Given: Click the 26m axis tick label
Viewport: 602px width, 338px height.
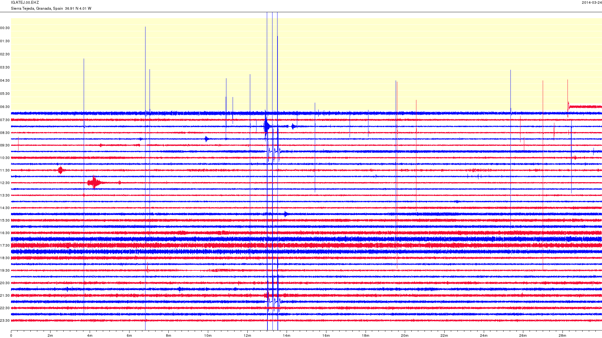Looking at the screenshot, I should point(523,335).
